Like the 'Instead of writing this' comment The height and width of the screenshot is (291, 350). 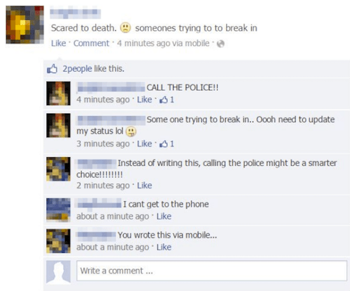click(145, 186)
